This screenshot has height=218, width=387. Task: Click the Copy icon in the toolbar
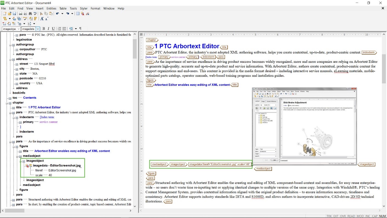point(46,13)
